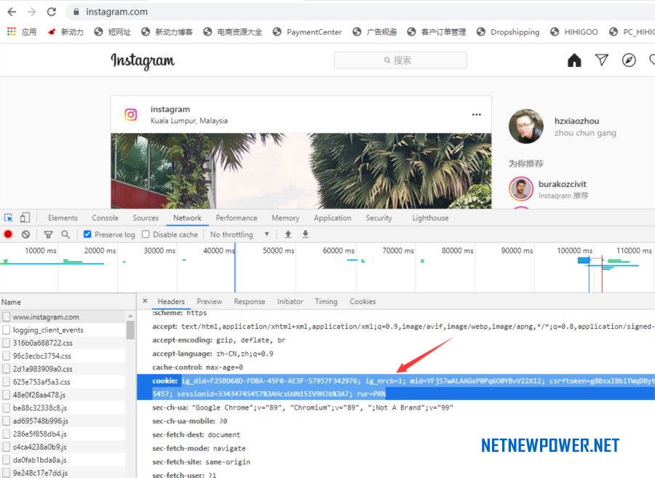Switch to the Preview tab of request
This screenshot has height=478, width=655.
point(210,301)
